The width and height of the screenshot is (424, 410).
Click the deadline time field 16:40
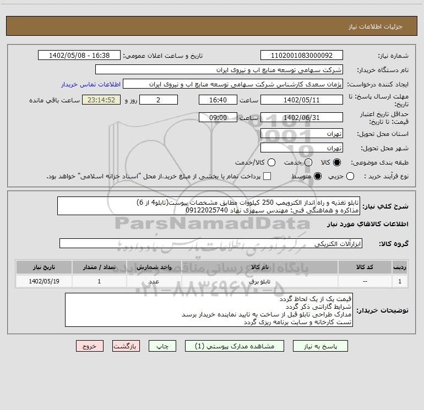pos(218,100)
